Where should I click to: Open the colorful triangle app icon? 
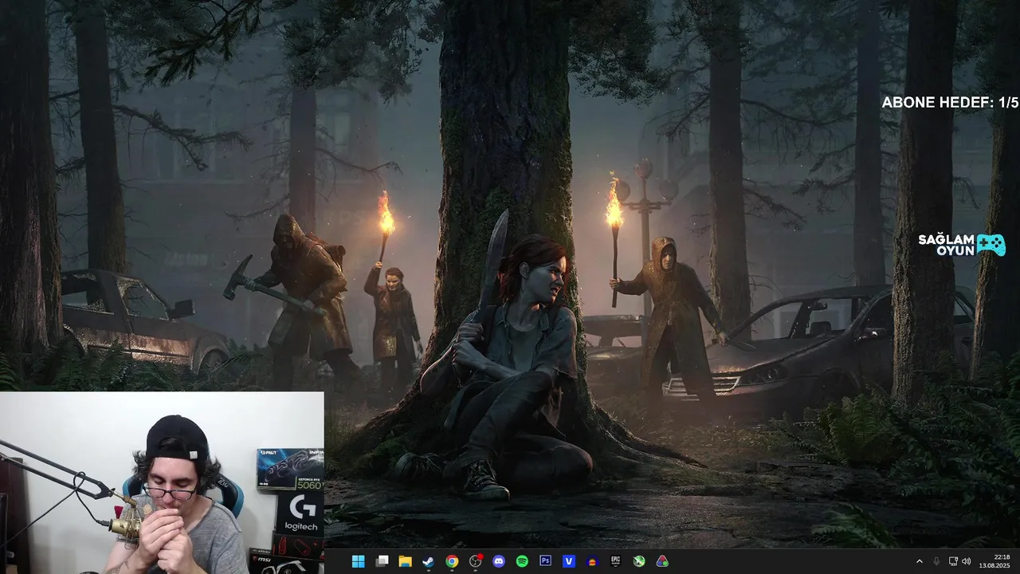point(662,561)
